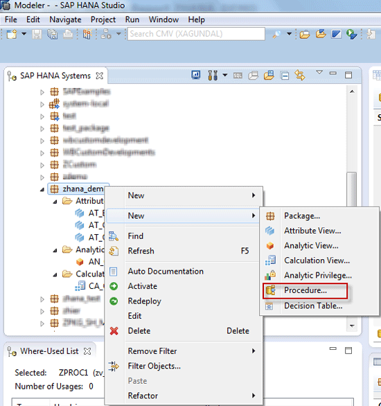Image resolution: width=381 pixels, height=406 pixels.
Task: Choose Edit in the context menu
Action: [184, 316]
